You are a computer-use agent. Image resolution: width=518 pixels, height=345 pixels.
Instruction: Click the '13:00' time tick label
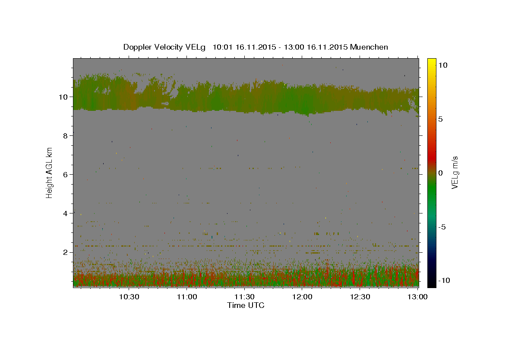[x=417, y=297]
